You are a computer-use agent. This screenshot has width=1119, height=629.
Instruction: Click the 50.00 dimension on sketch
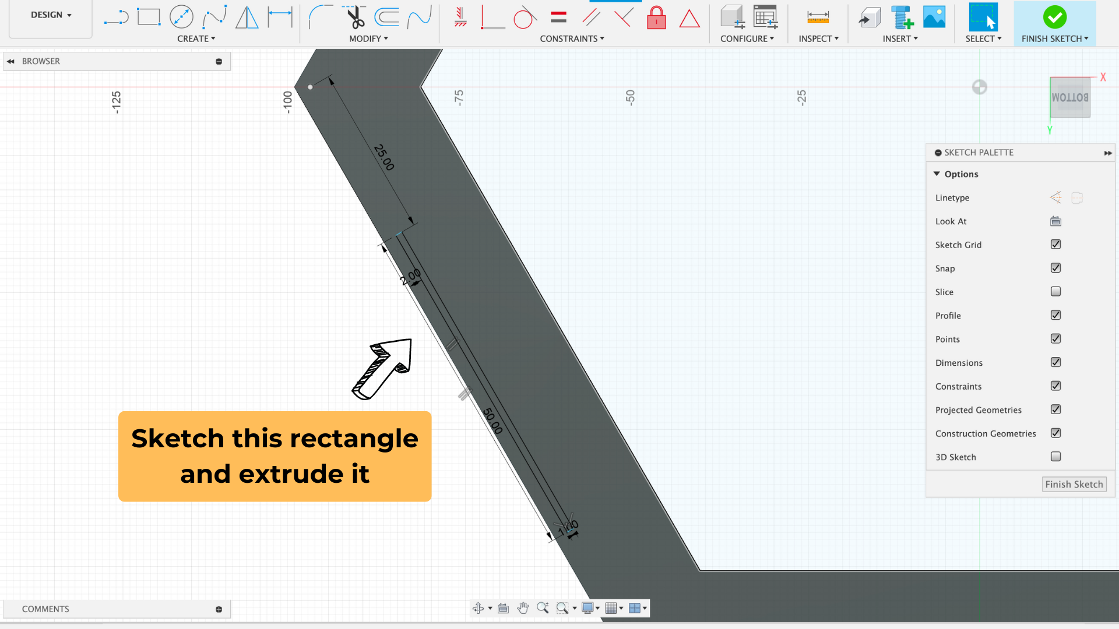pos(492,420)
